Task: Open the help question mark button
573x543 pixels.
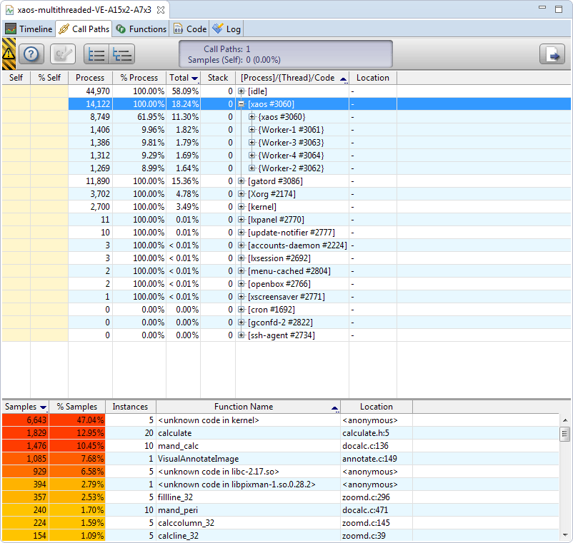Action: click(31, 54)
